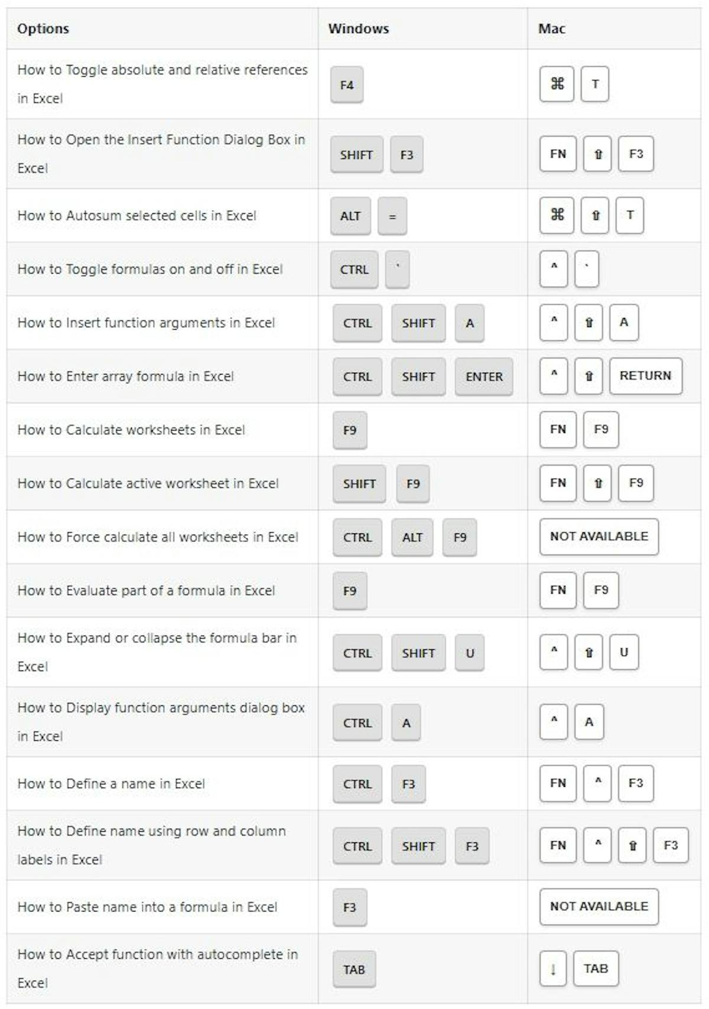
Task: Click Mac shift arrow key in Autosum row
Action: (x=596, y=215)
